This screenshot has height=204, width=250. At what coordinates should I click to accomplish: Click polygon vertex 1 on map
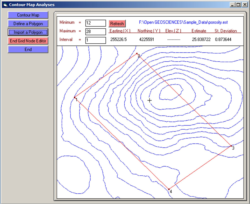pyautogui.click(x=75, y=97)
